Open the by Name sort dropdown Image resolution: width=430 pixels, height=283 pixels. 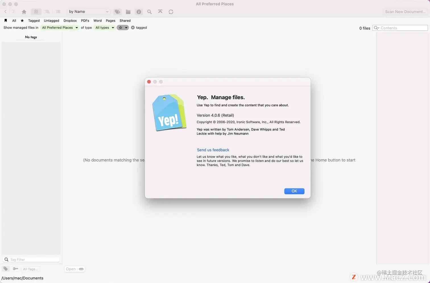(89, 12)
